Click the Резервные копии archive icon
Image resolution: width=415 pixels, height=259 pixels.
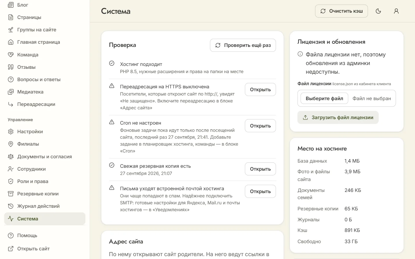pos(11,194)
